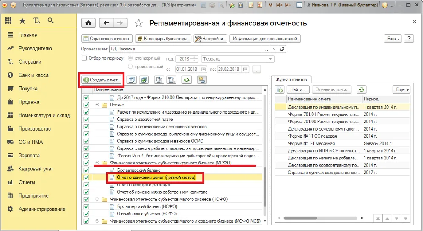This screenshot has width=423, height=231.
Task: Enable filter by period checkbox
Action: [84, 58]
